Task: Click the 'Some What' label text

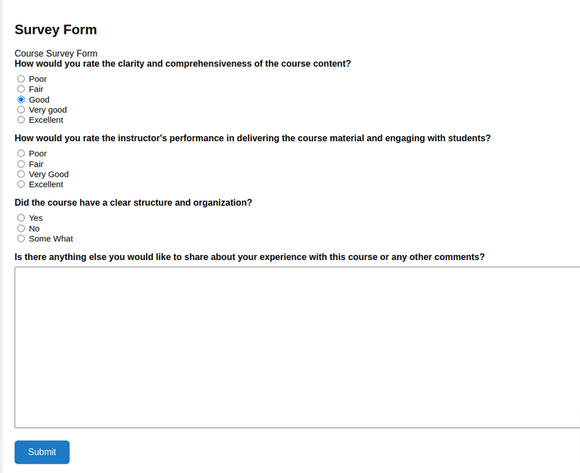Action: click(x=51, y=238)
